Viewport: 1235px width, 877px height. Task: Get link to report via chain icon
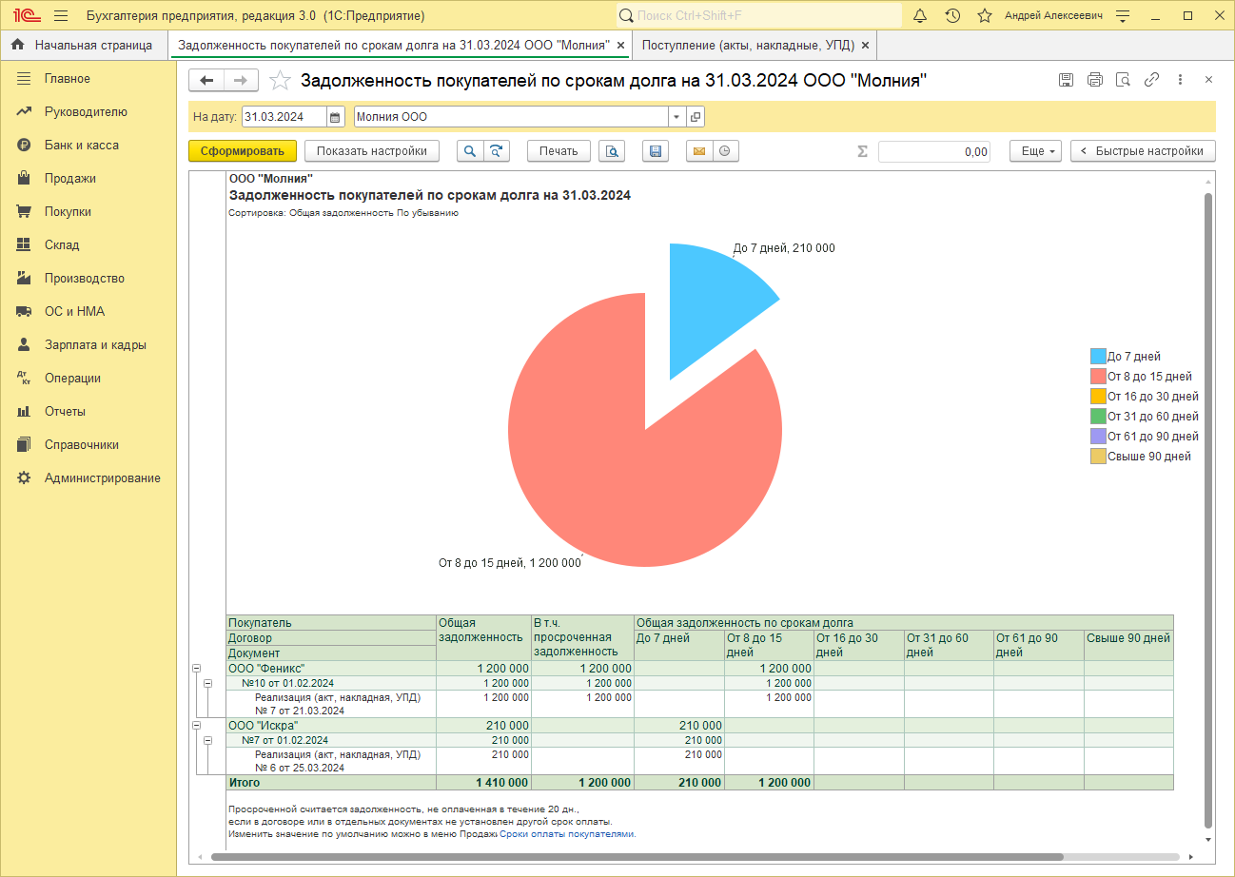point(1151,80)
